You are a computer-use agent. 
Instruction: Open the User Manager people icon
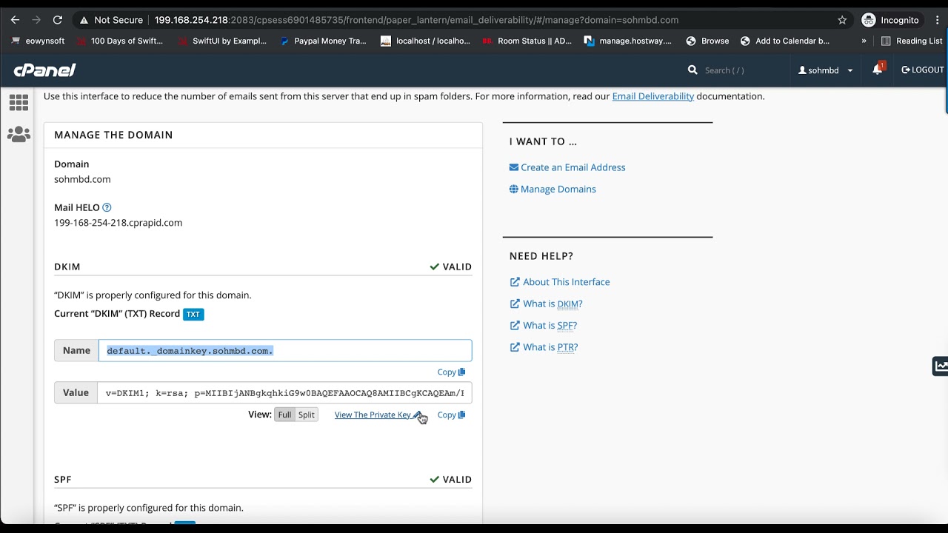(19, 134)
